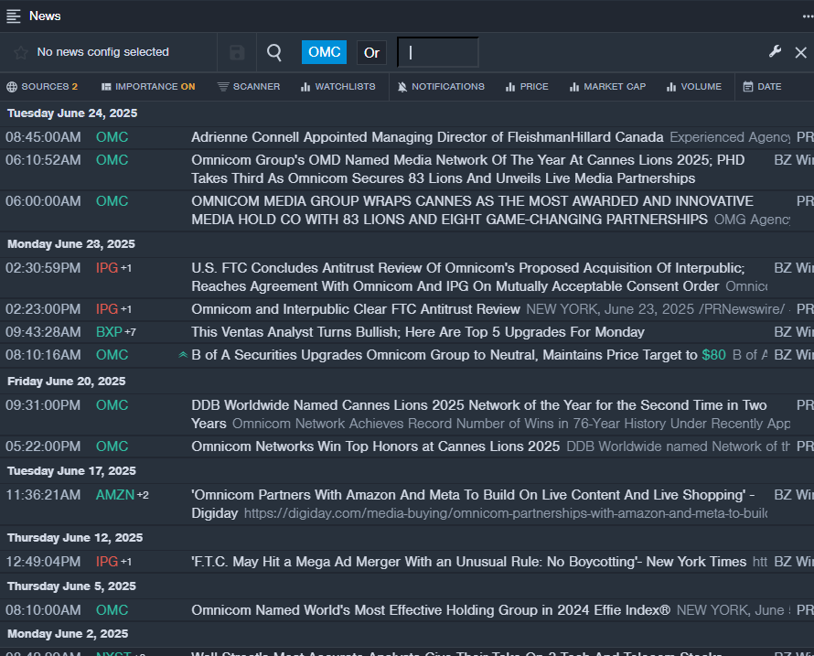Click OMC ticker on 06:00:00AM row

[112, 201]
